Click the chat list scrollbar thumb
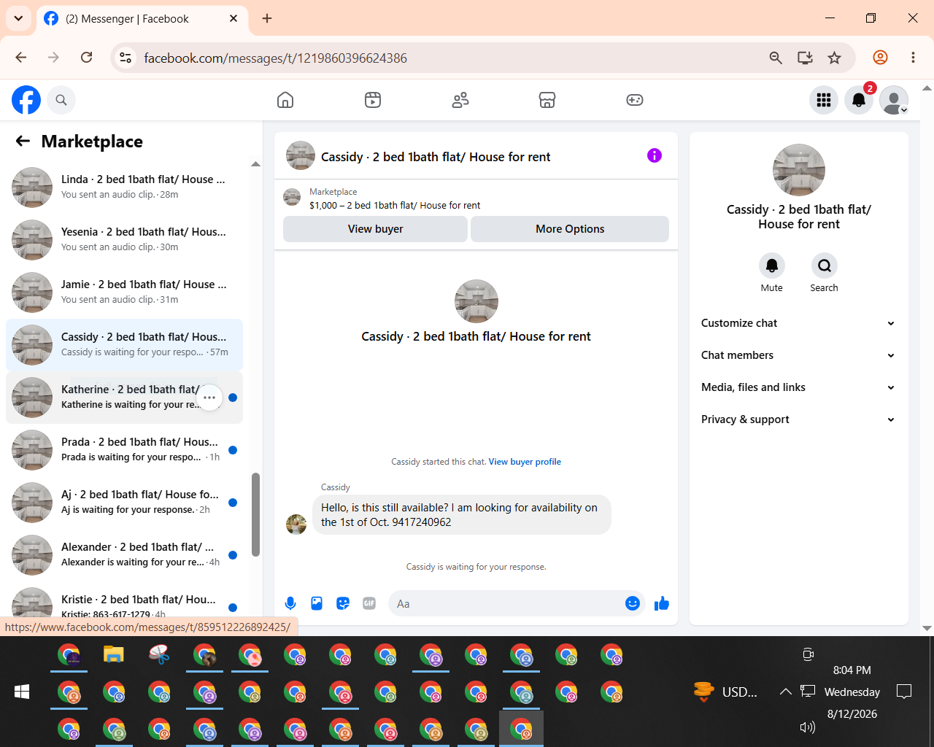 click(255, 514)
